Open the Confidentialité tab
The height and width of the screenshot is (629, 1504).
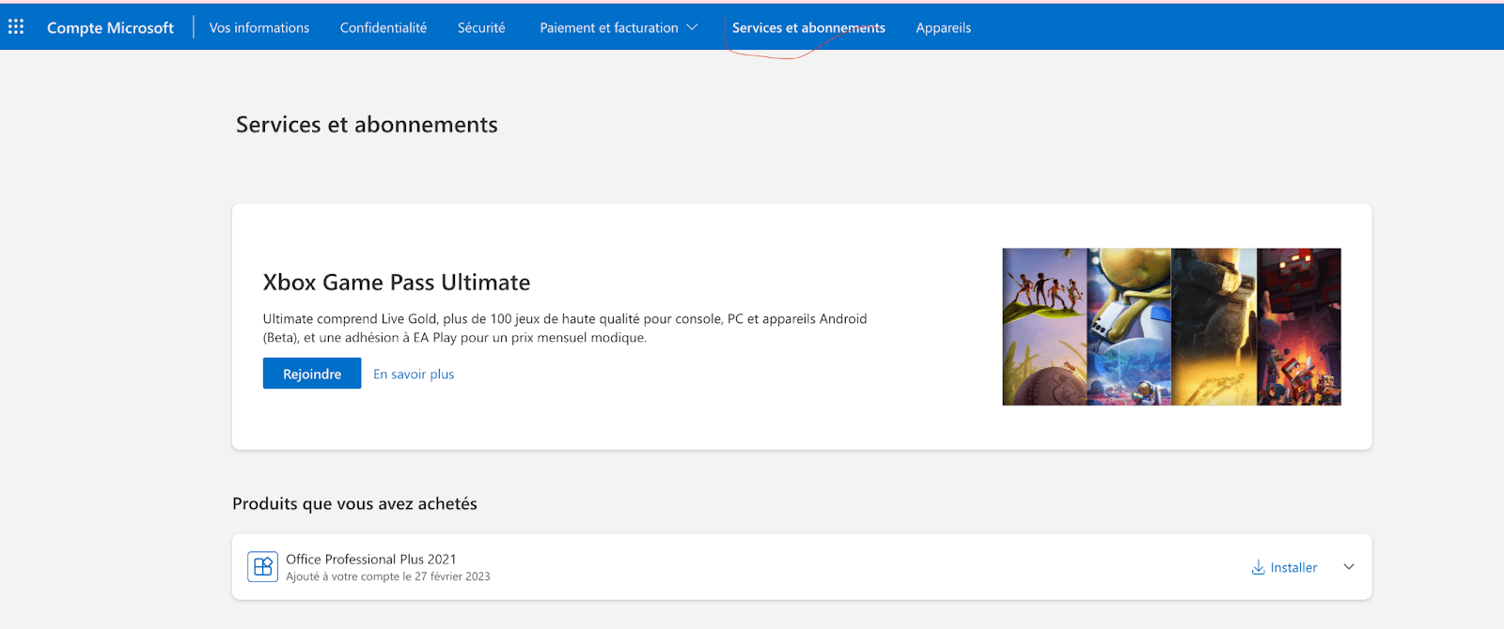click(x=384, y=28)
